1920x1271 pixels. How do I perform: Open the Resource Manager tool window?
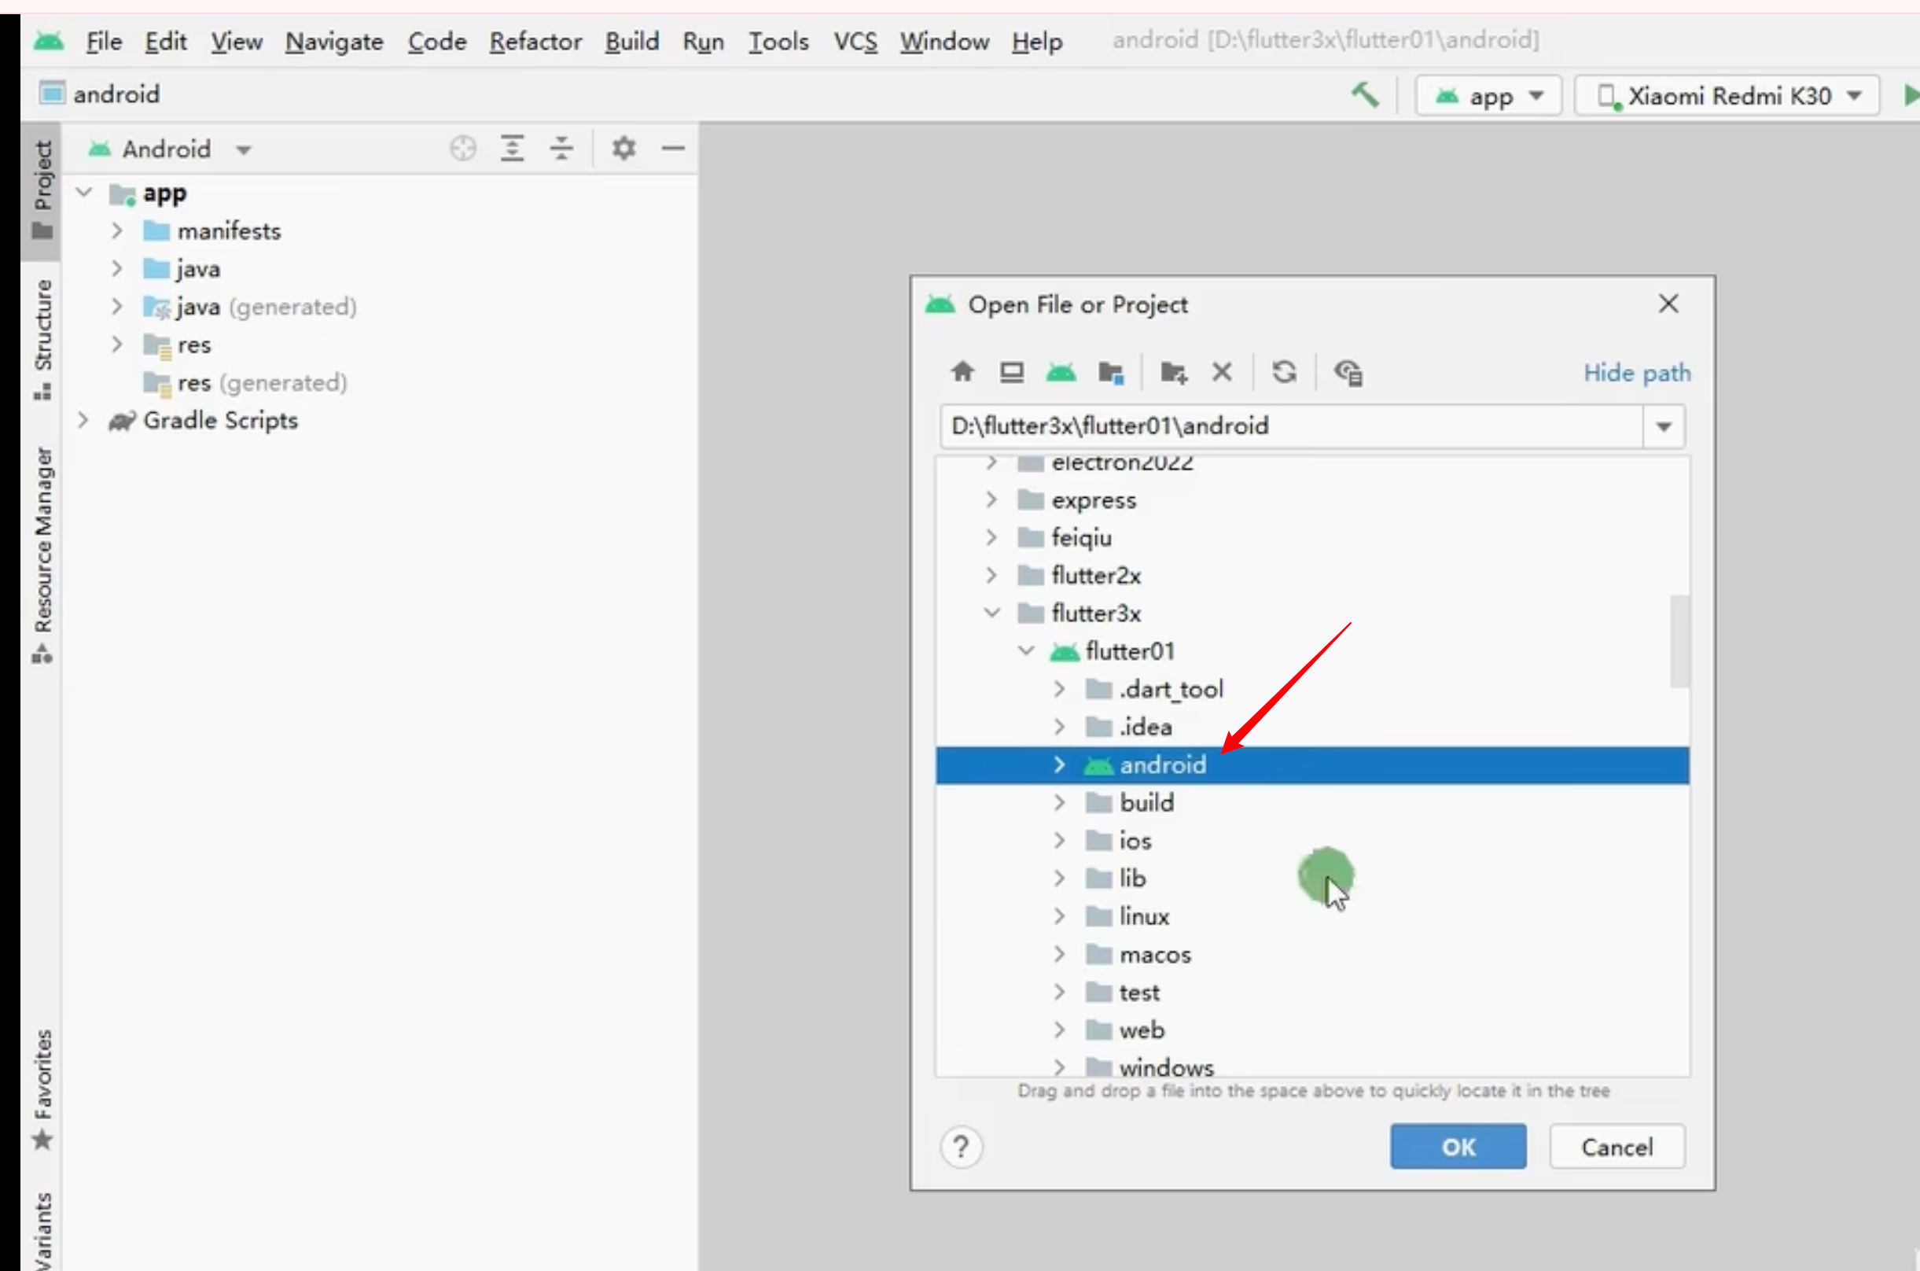(x=42, y=555)
